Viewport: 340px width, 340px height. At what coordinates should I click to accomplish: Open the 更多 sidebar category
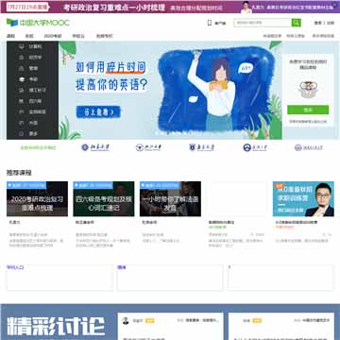pos(32,134)
